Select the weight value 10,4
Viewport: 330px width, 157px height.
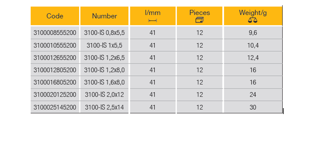point(253,45)
